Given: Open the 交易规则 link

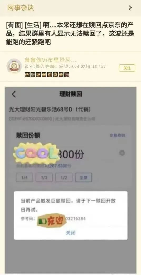Looking at the screenshot, I should [x=118, y=135].
